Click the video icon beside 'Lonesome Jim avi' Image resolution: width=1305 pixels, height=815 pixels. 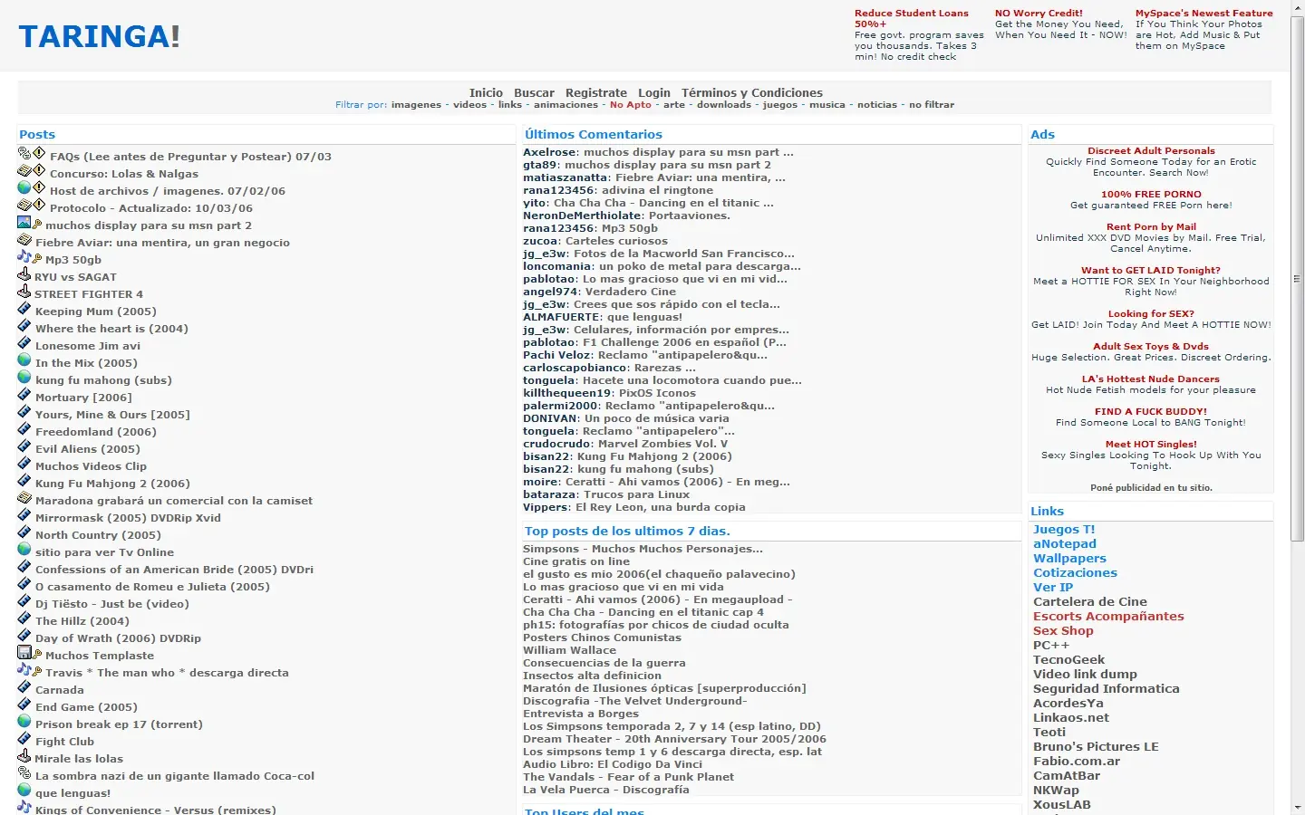(x=24, y=343)
